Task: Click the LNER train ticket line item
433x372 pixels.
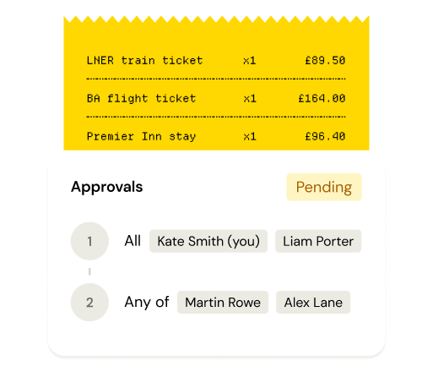Action: 216,60
